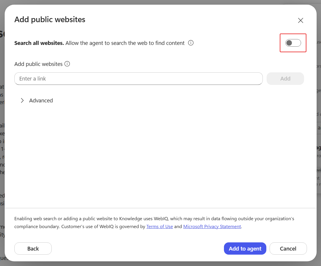This screenshot has width=321, height=266.
Task: Close the Add public websites dialog
Action: [x=300, y=20]
